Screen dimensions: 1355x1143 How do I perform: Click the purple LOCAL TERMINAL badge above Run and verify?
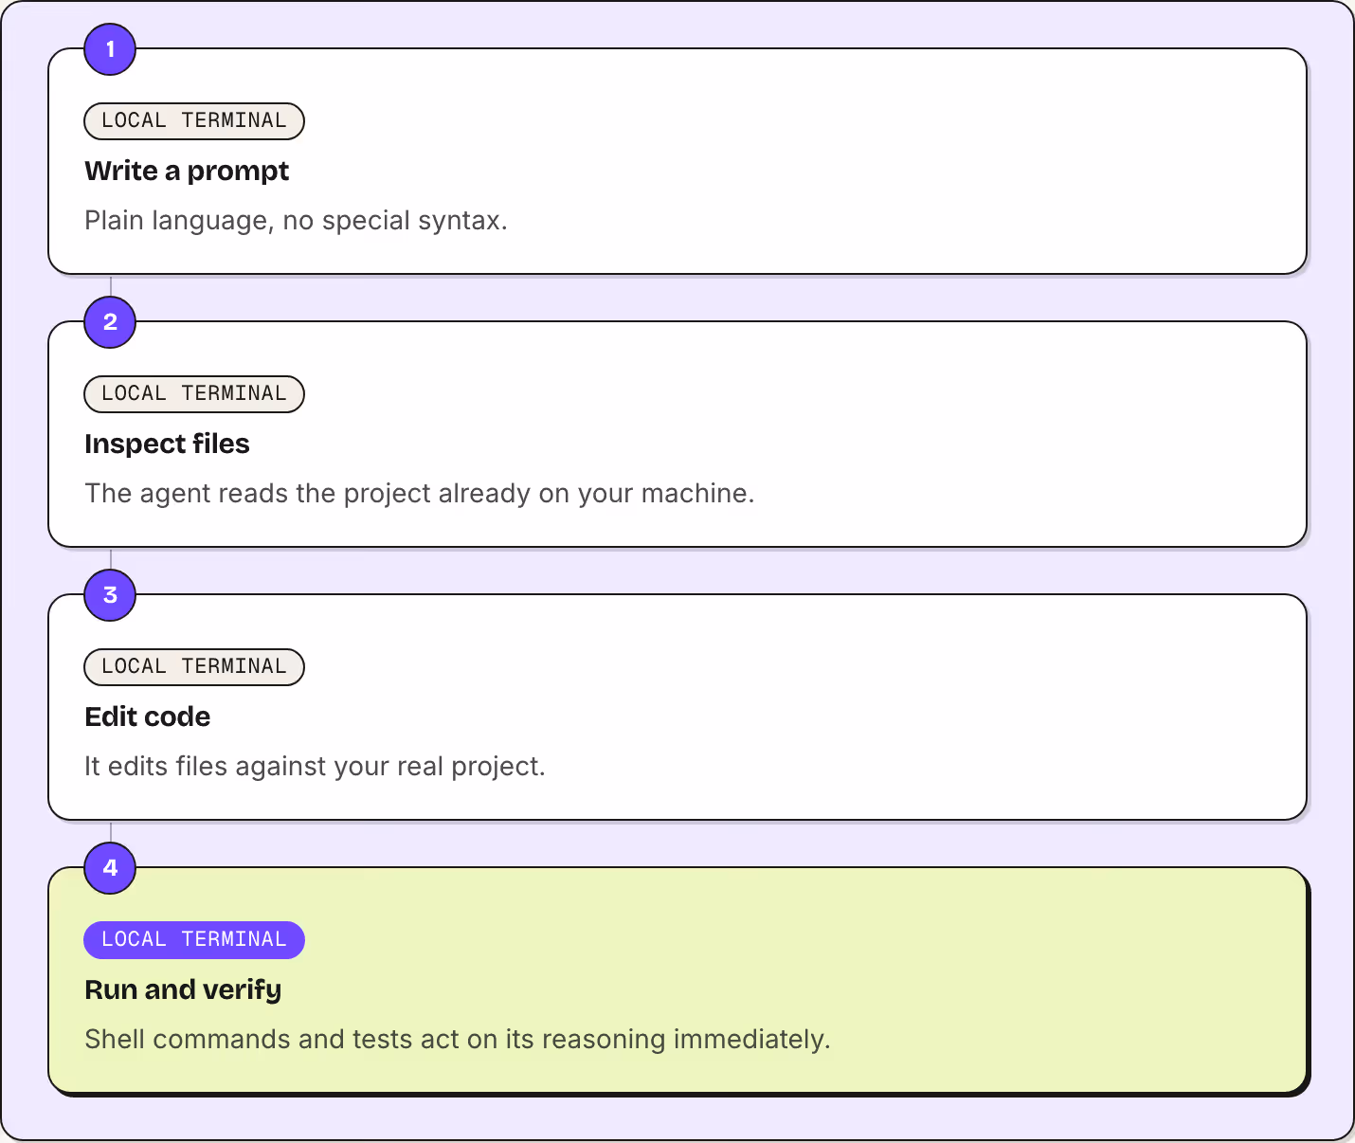194,940
